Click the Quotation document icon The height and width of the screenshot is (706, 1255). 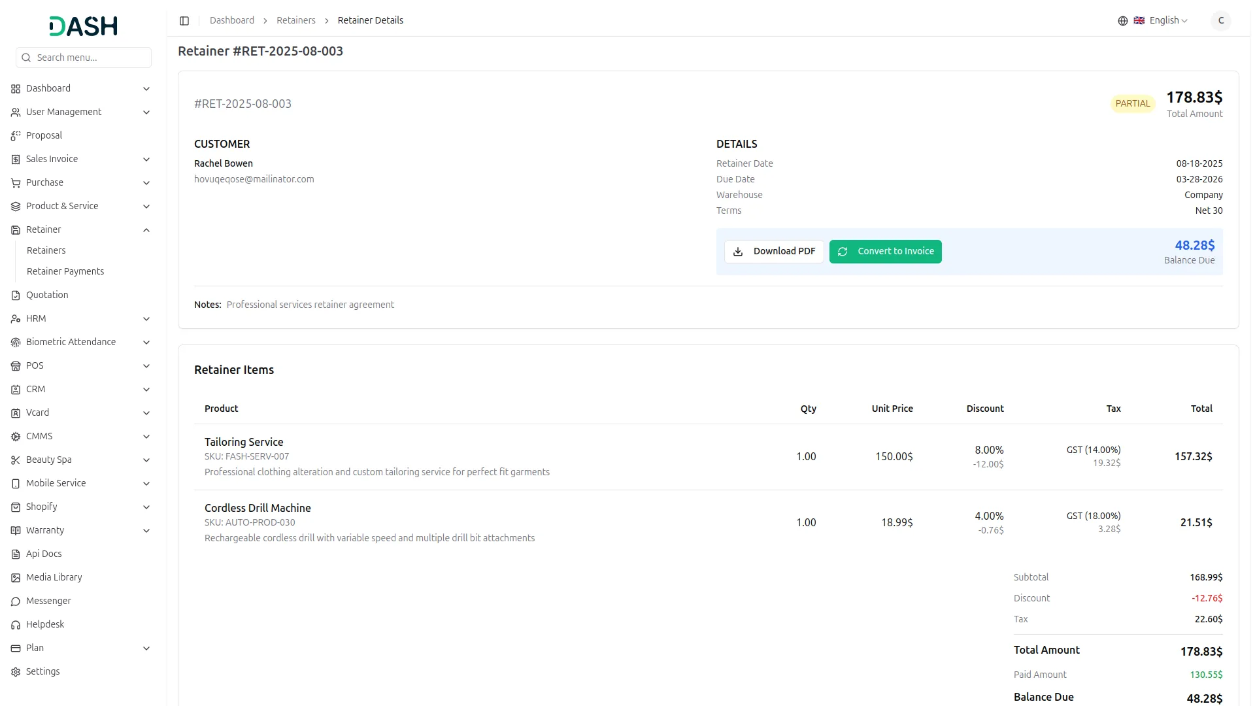click(x=16, y=295)
